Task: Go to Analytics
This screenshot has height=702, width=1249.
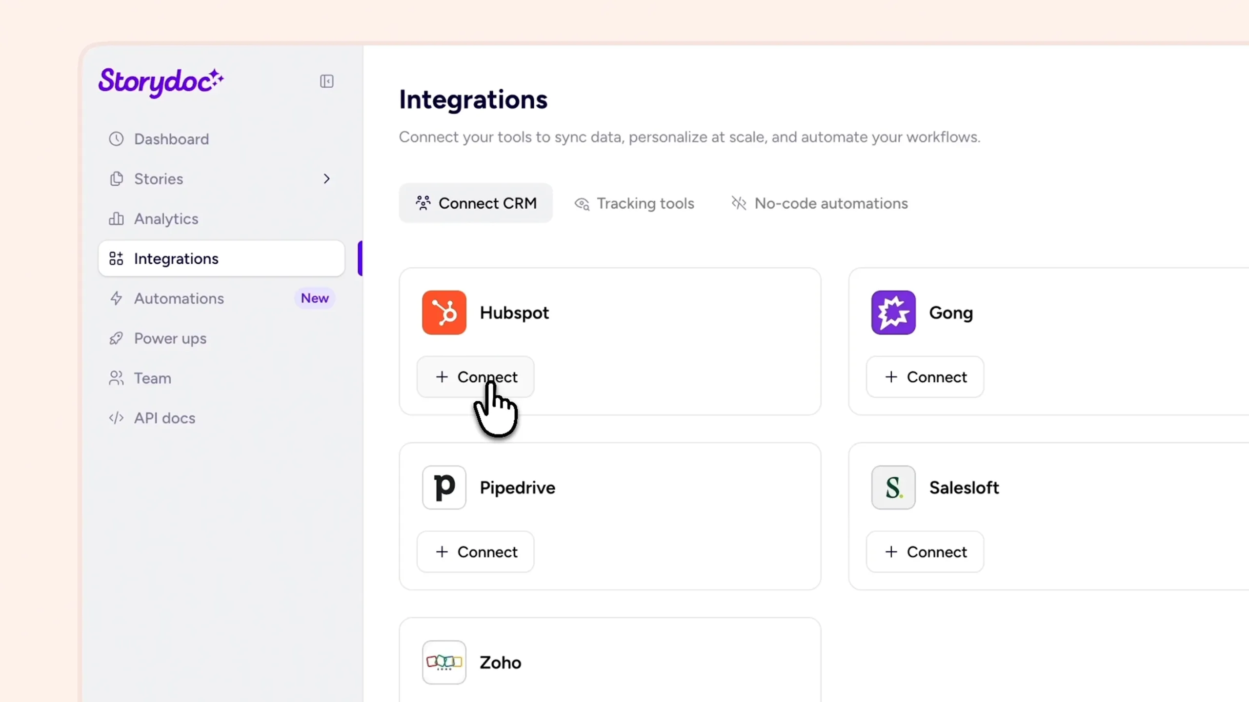Action: 222,219
